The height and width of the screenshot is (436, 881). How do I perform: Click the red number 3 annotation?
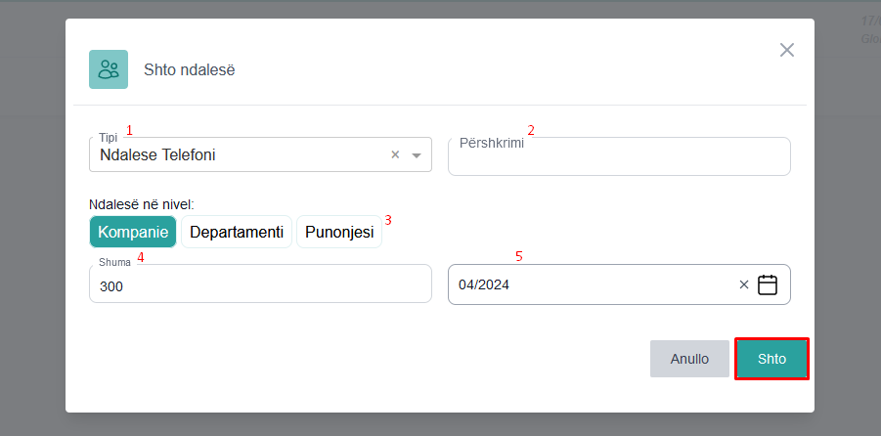click(x=388, y=220)
